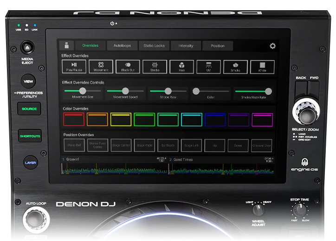
Task: Pick the DJ Booth position
Action: coord(168,146)
